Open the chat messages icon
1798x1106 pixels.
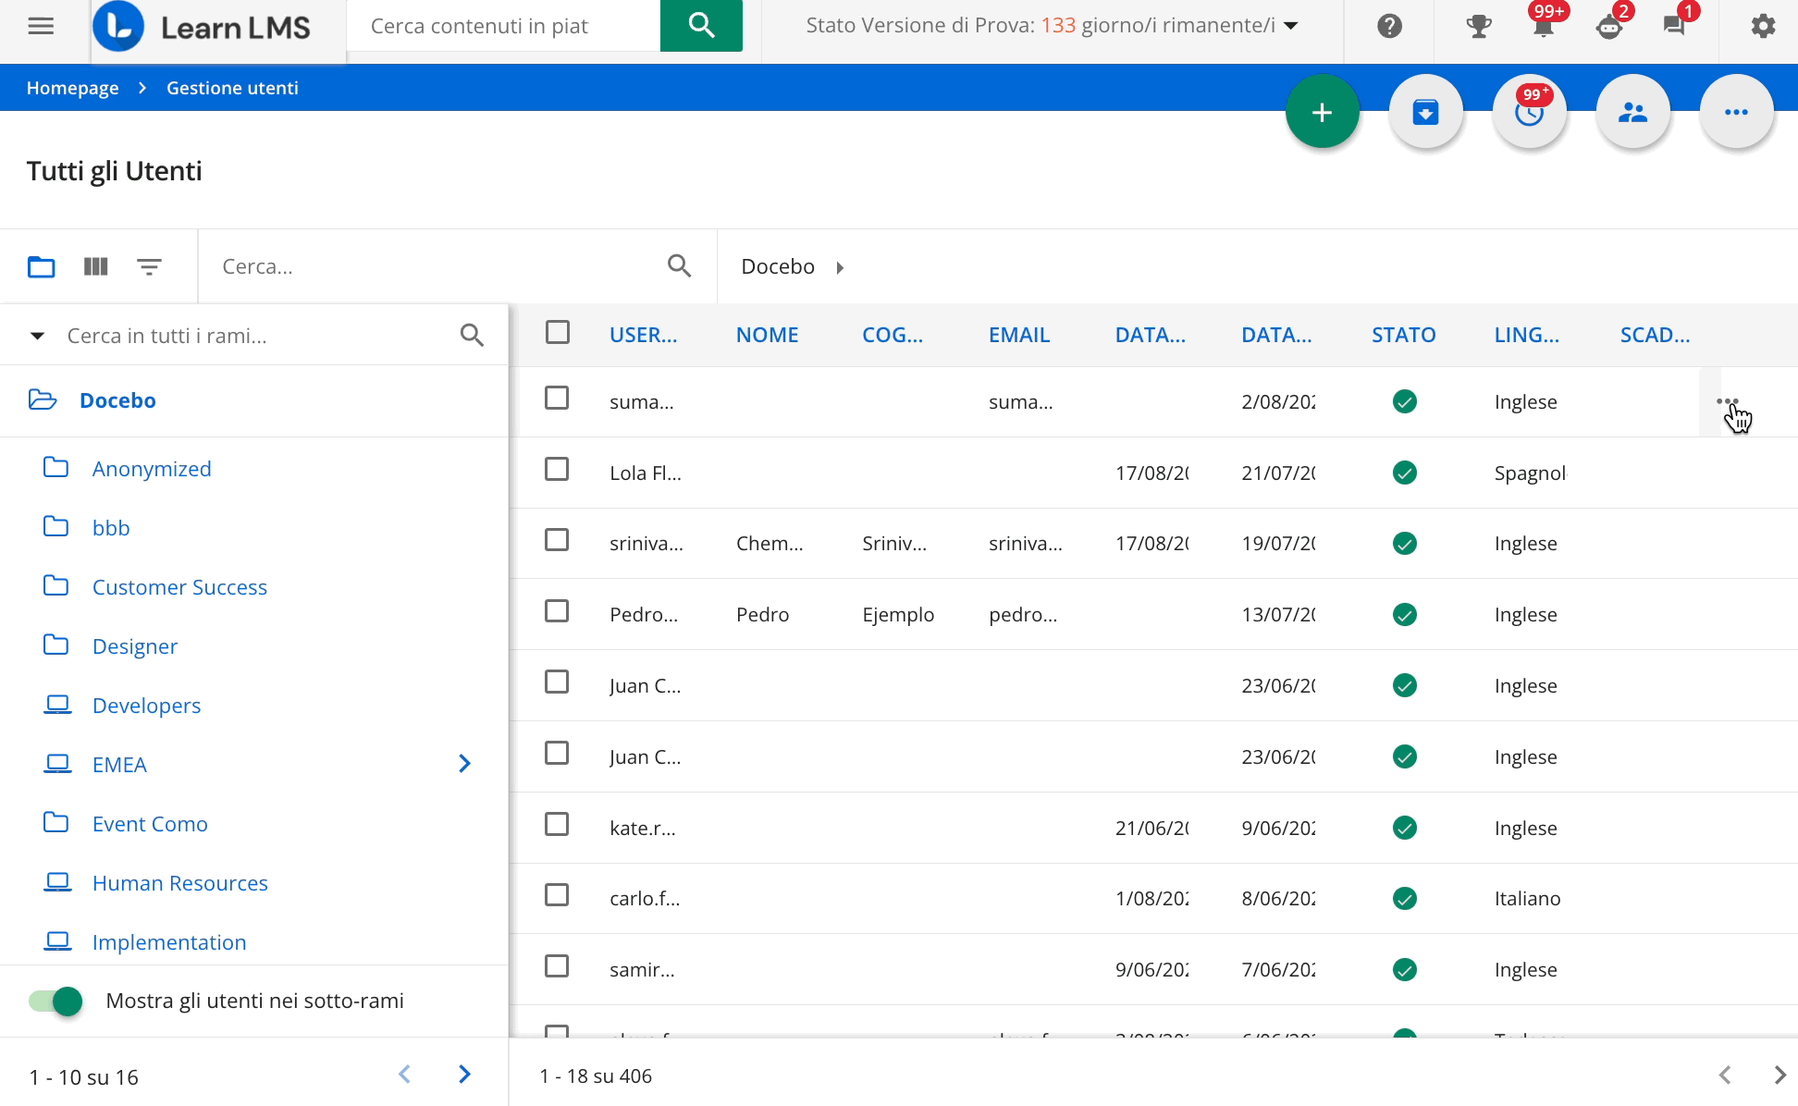(1674, 26)
